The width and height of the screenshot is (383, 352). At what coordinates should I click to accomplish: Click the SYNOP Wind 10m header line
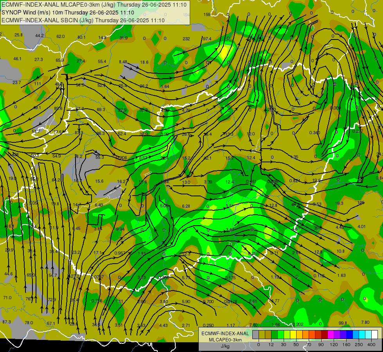coord(68,13)
